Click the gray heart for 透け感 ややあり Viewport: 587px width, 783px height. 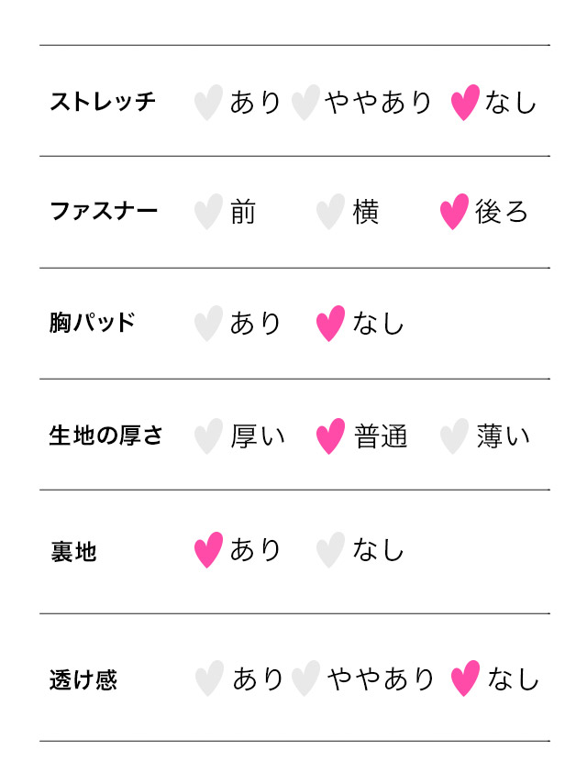pos(305,678)
